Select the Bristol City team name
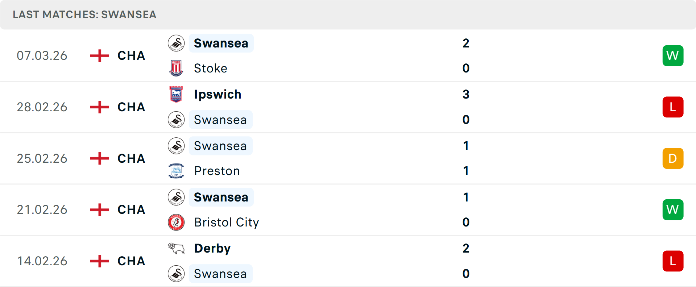The height and width of the screenshot is (287, 696). coord(226,222)
